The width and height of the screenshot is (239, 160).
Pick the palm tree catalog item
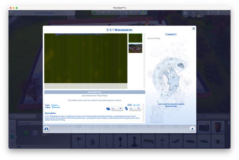coord(78,141)
